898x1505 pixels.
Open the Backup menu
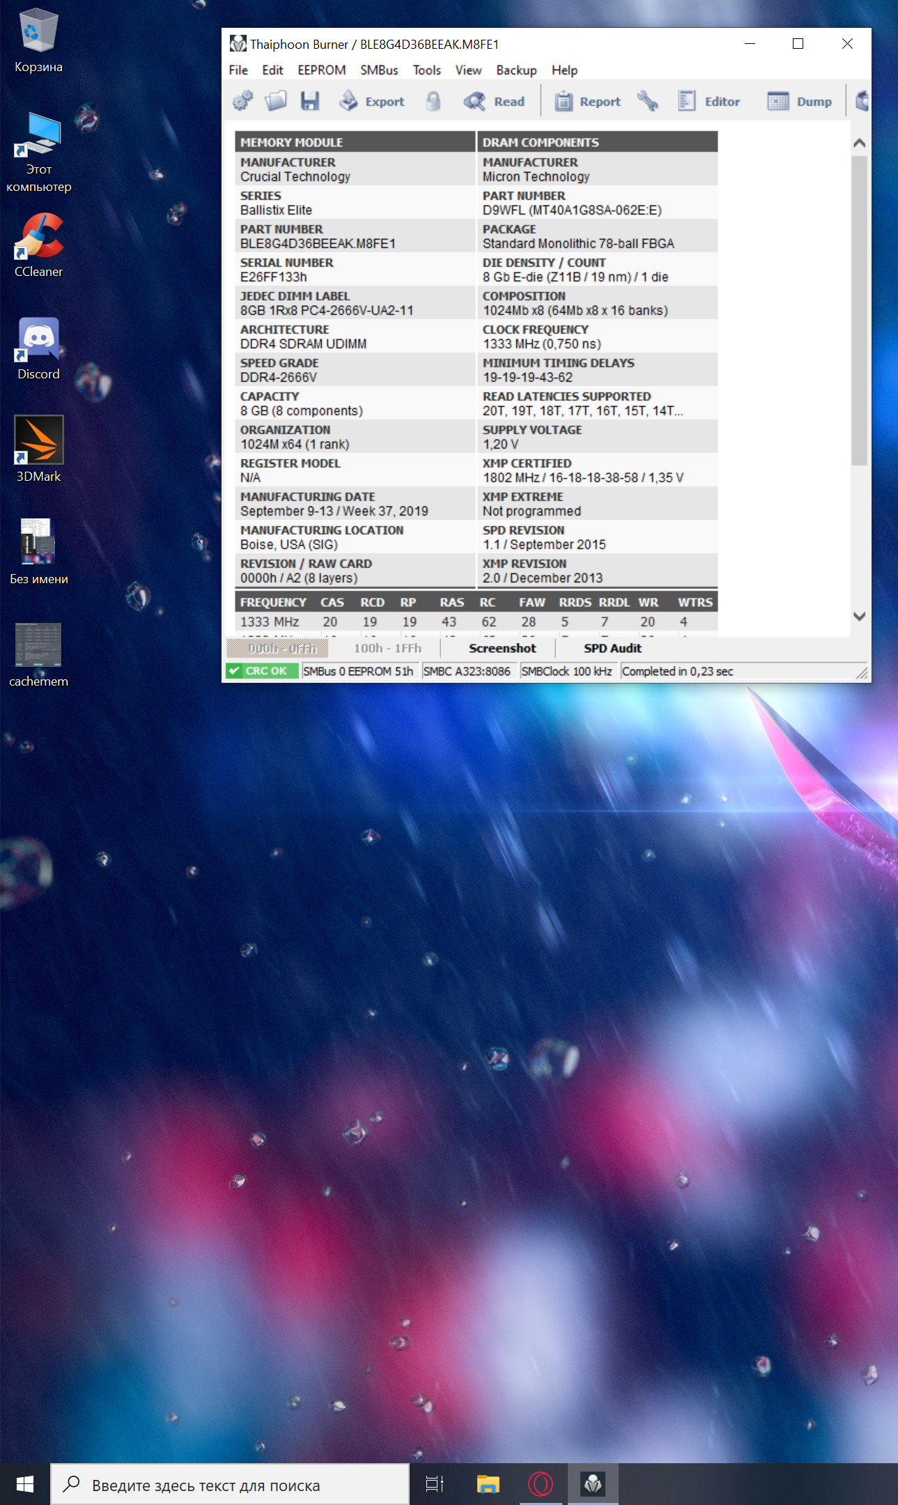[516, 70]
